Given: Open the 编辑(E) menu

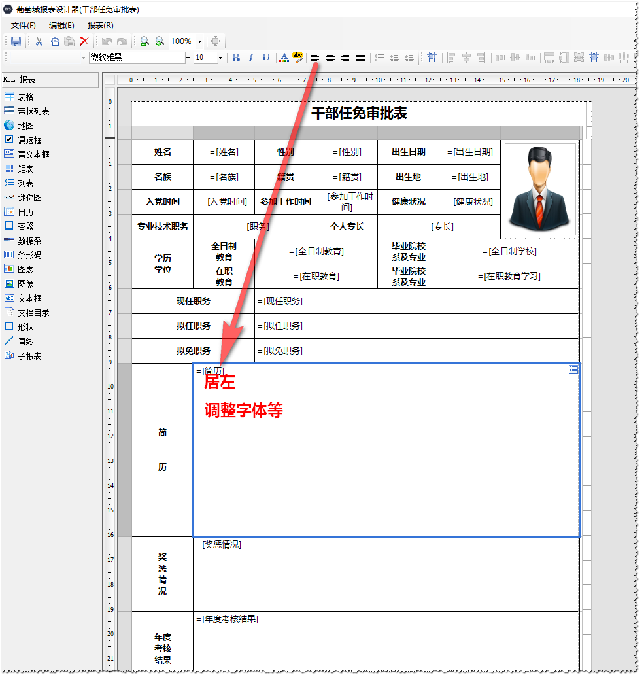Looking at the screenshot, I should [x=61, y=26].
